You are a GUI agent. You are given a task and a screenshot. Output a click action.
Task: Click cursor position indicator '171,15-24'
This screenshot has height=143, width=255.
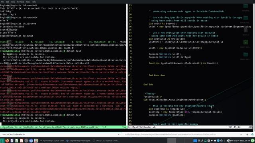click(x=234, y=127)
